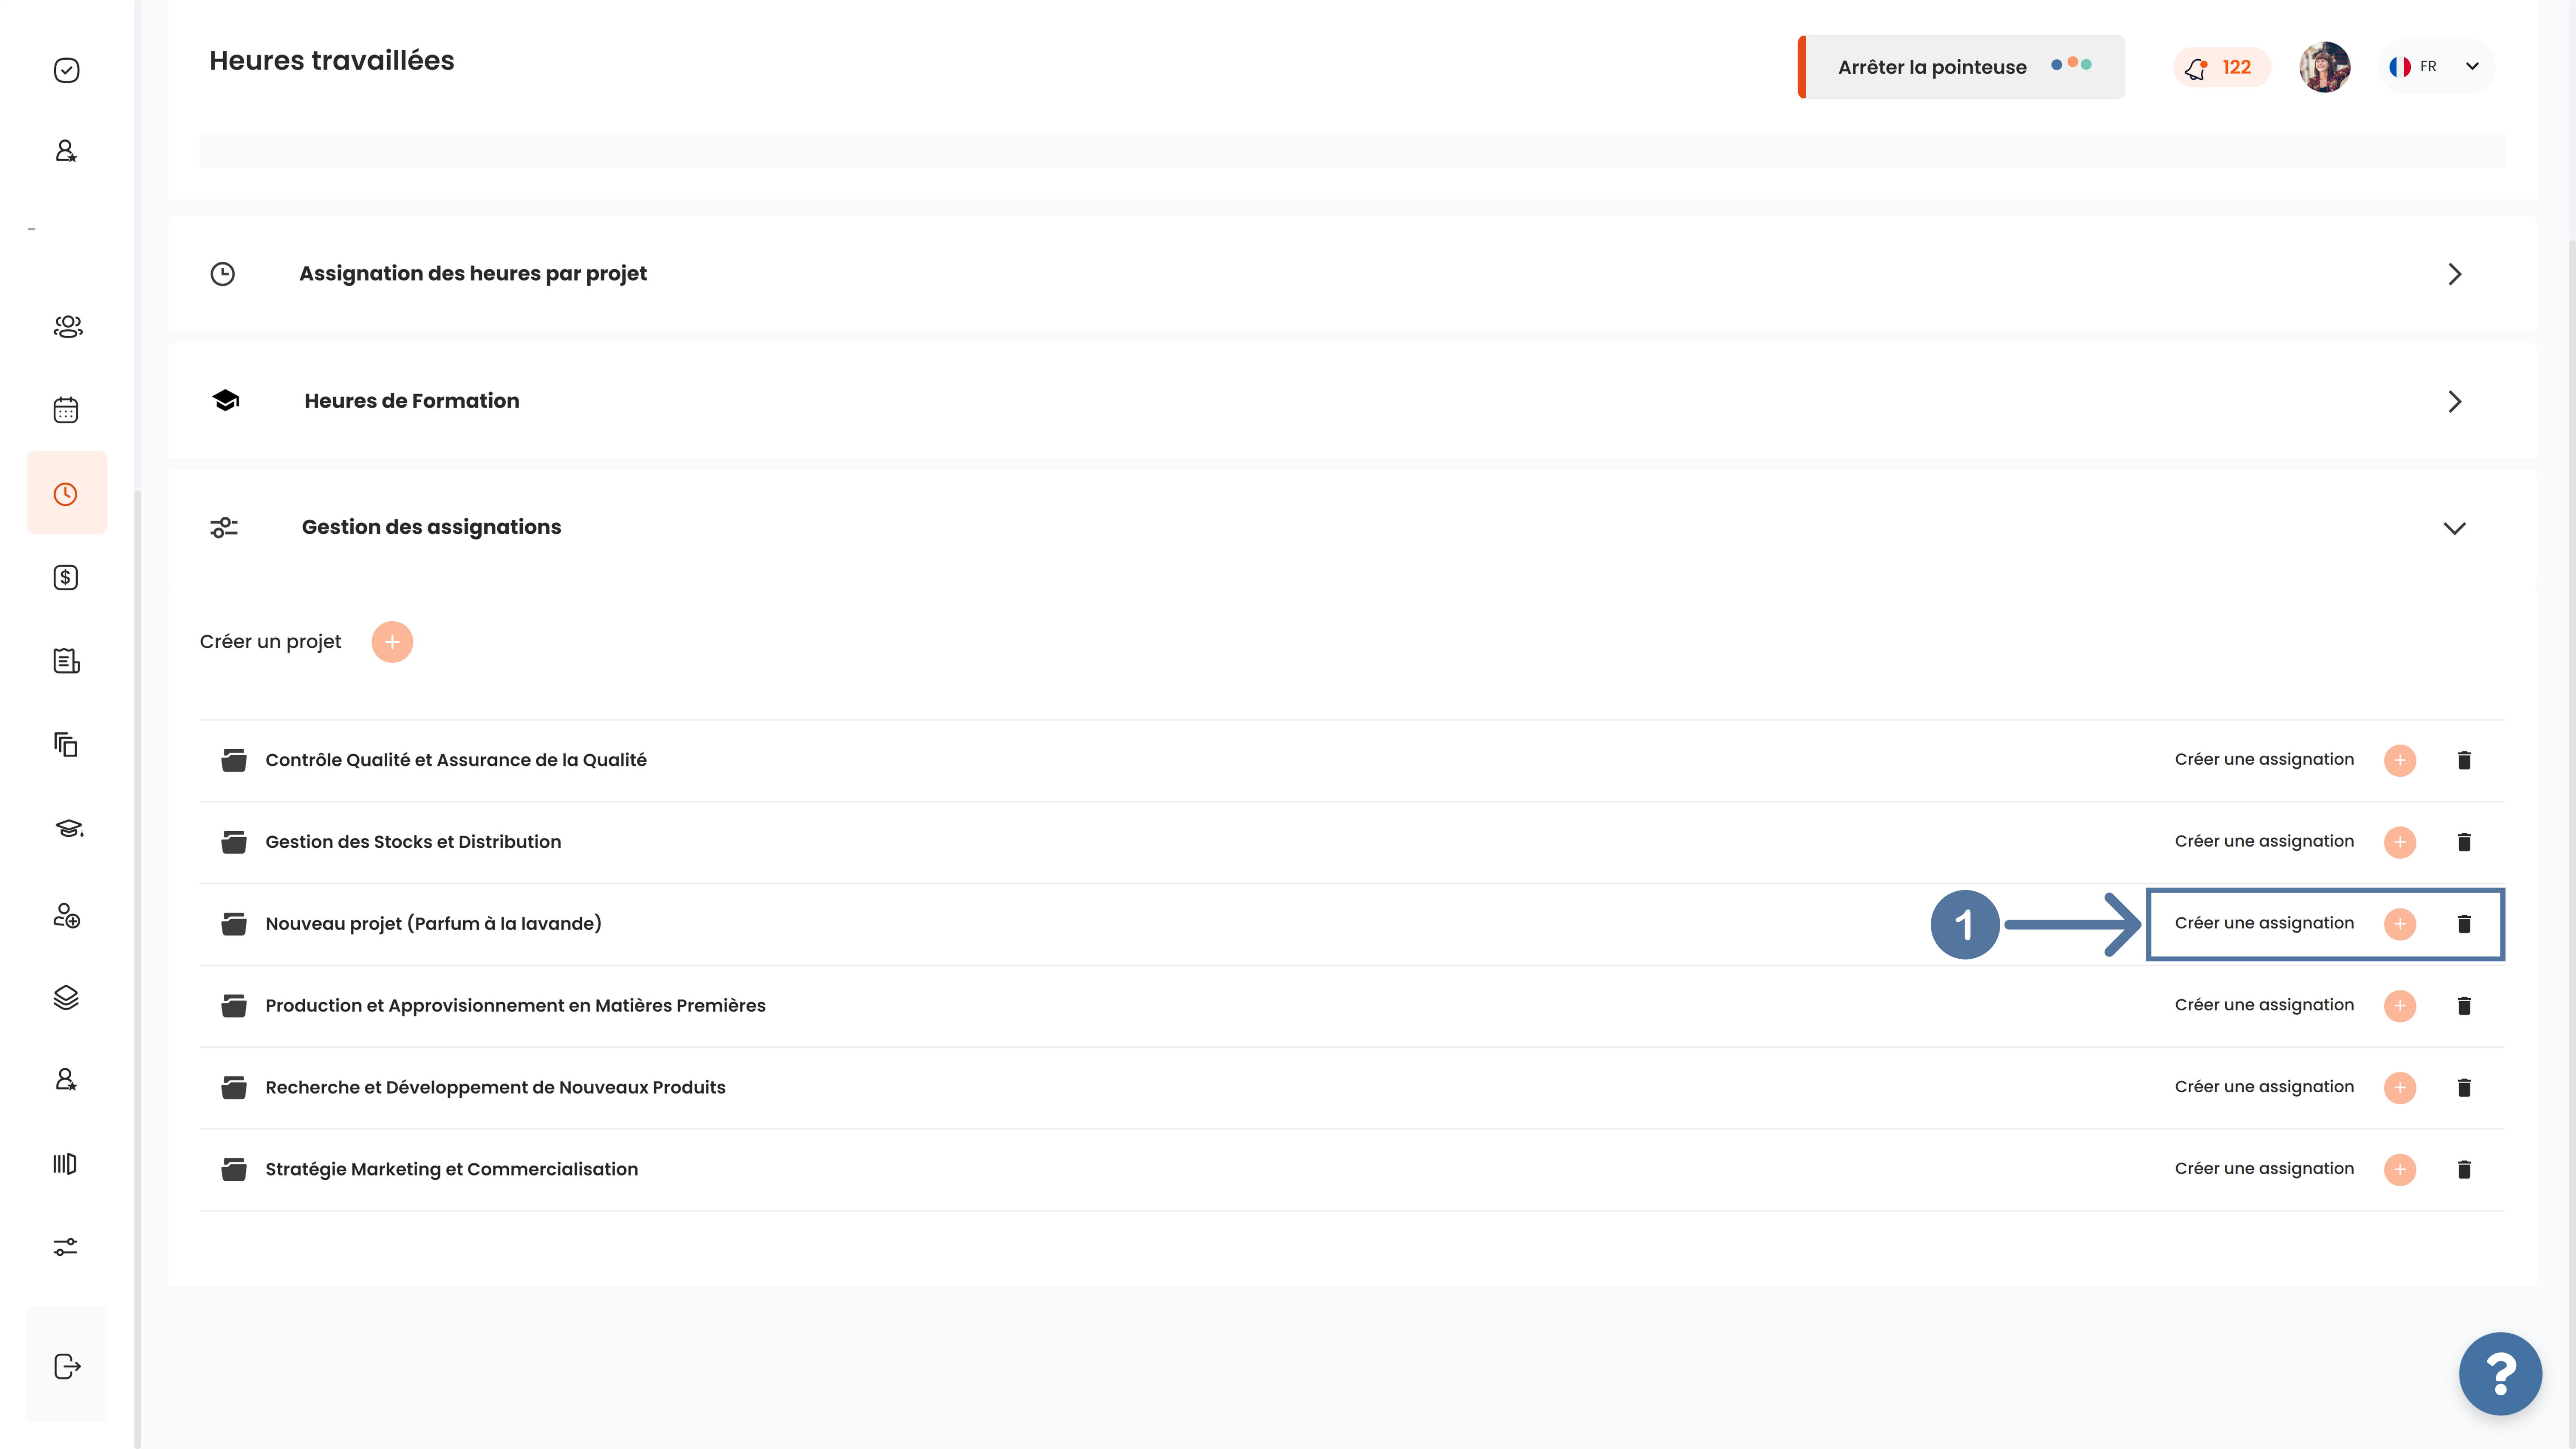The image size is (2576, 1449).
Task: Click Créer une assignation text in Stratégie Marketing row
Action: [2264, 1169]
